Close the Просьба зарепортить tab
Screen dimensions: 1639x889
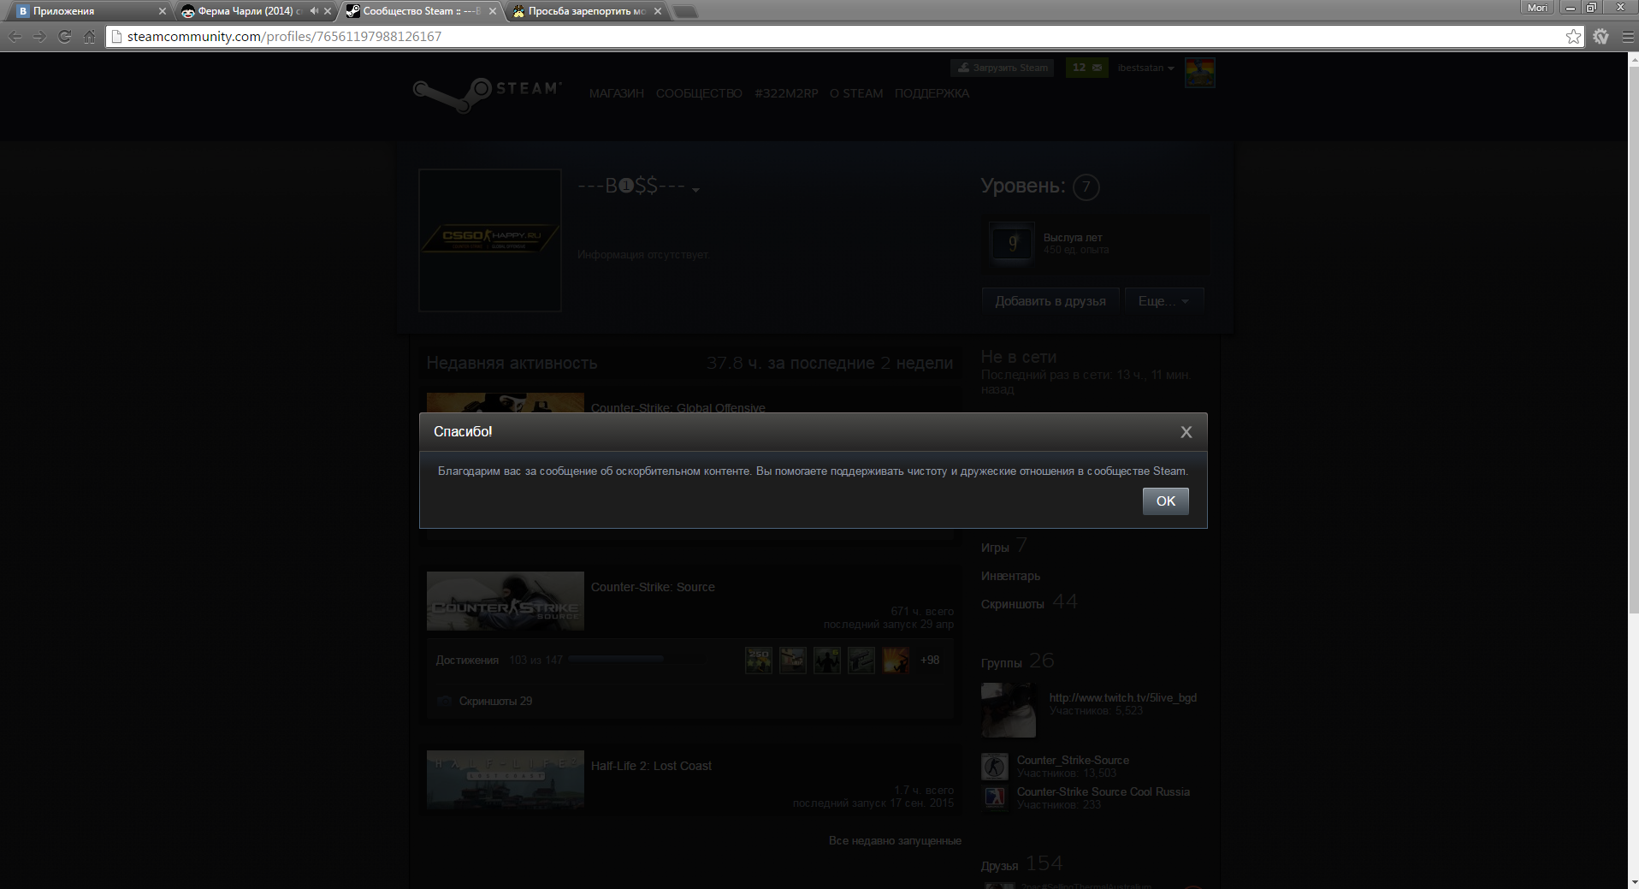tap(657, 11)
